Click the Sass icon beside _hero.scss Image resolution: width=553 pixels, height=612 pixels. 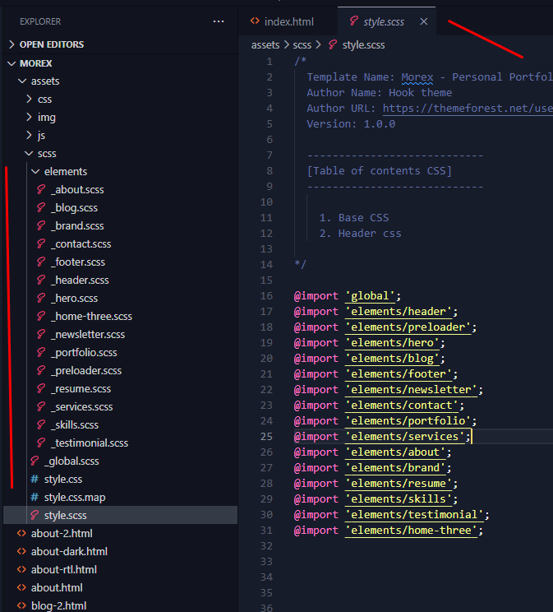click(41, 299)
